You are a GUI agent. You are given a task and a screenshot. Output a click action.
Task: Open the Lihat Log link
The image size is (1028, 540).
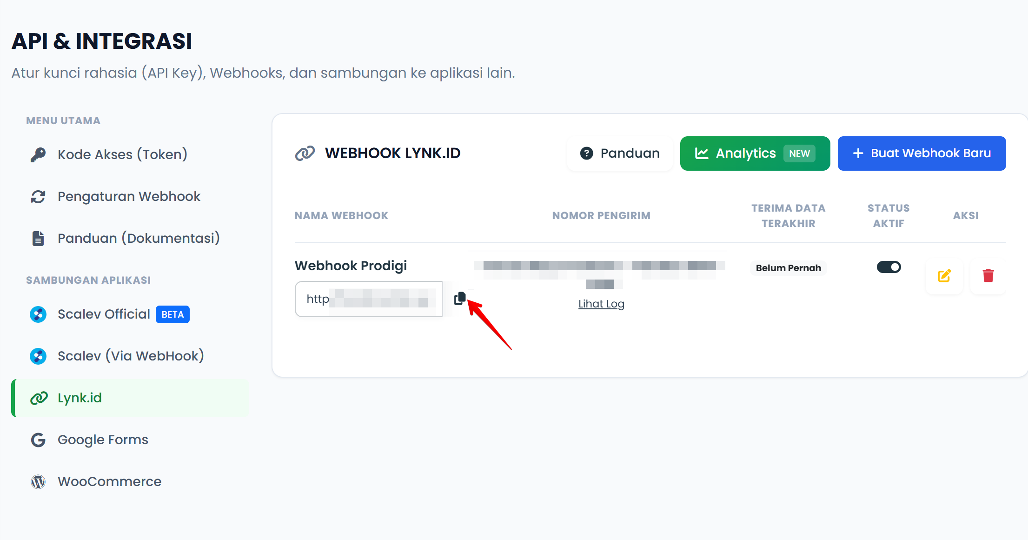coord(601,304)
